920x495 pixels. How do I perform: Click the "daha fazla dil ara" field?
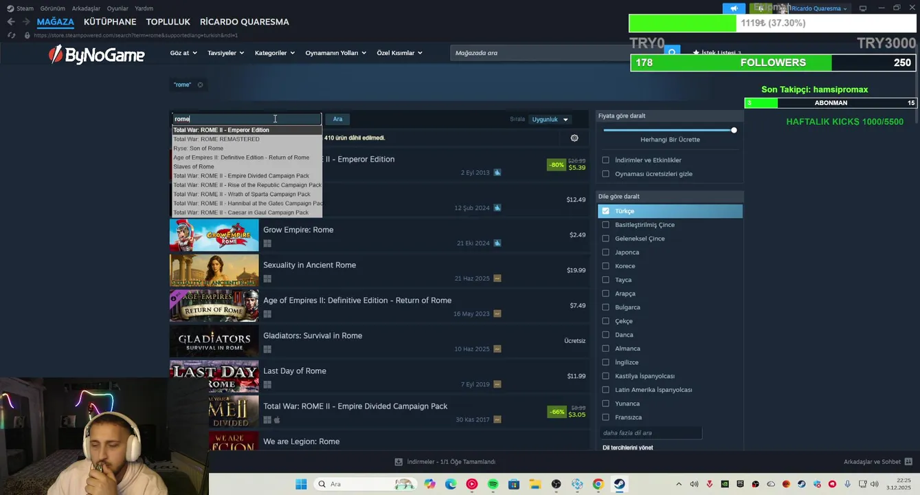(651, 433)
